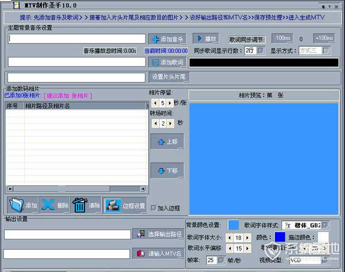Clear all photos with trash 清除 button

[x=86, y=205]
